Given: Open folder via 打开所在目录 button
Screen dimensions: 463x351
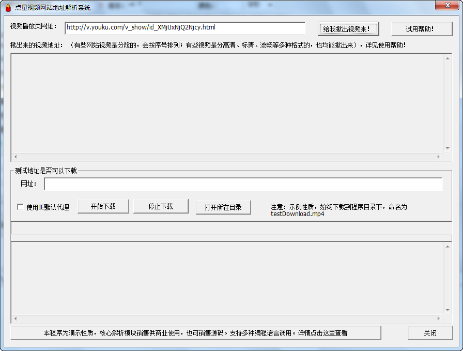Looking at the screenshot, I should pyautogui.click(x=223, y=207).
